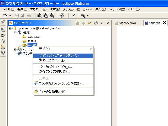Screen dimensions: 168x126
Task: Choose バージョンとしてのタグ(T)...
Action: pos(63,67)
